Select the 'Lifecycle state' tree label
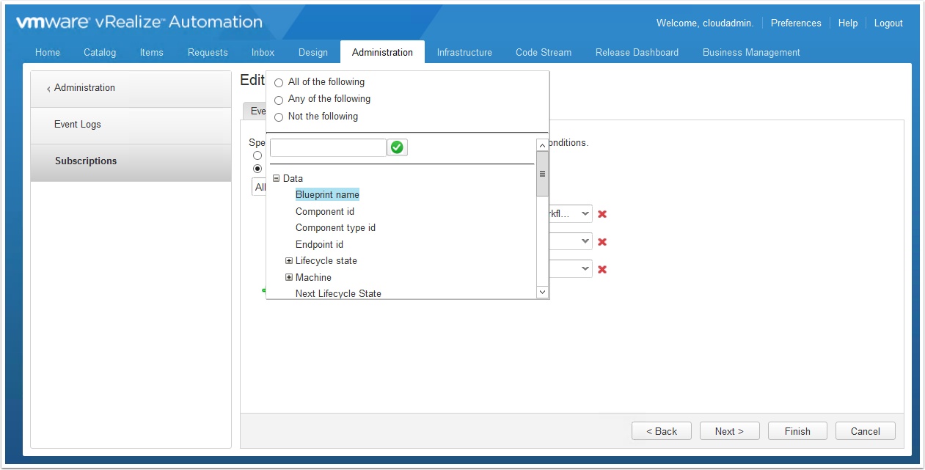Viewport: 925px width, 470px height. point(326,261)
